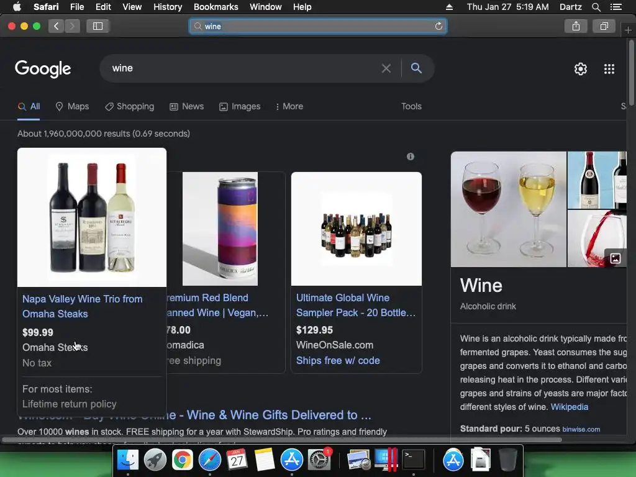Open the binwise.com source link
This screenshot has height=477, width=636.
point(581,429)
